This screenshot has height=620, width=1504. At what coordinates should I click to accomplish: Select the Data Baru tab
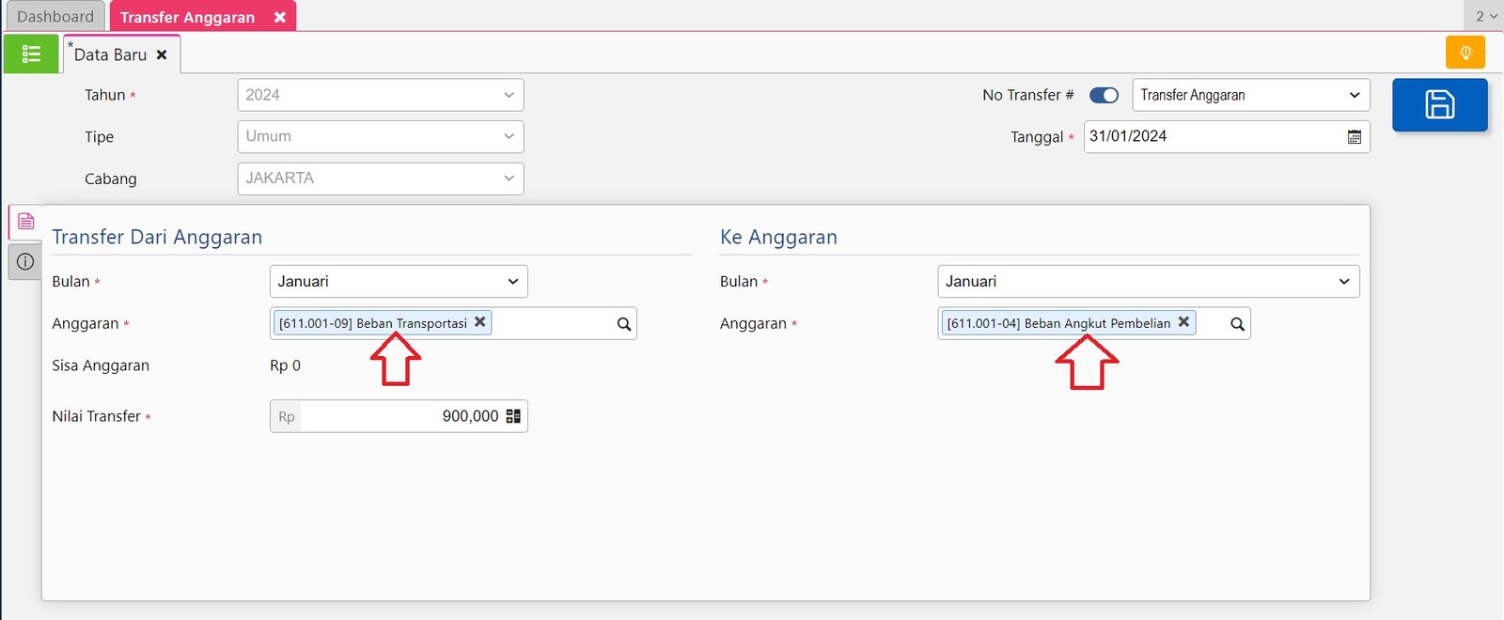coord(110,55)
